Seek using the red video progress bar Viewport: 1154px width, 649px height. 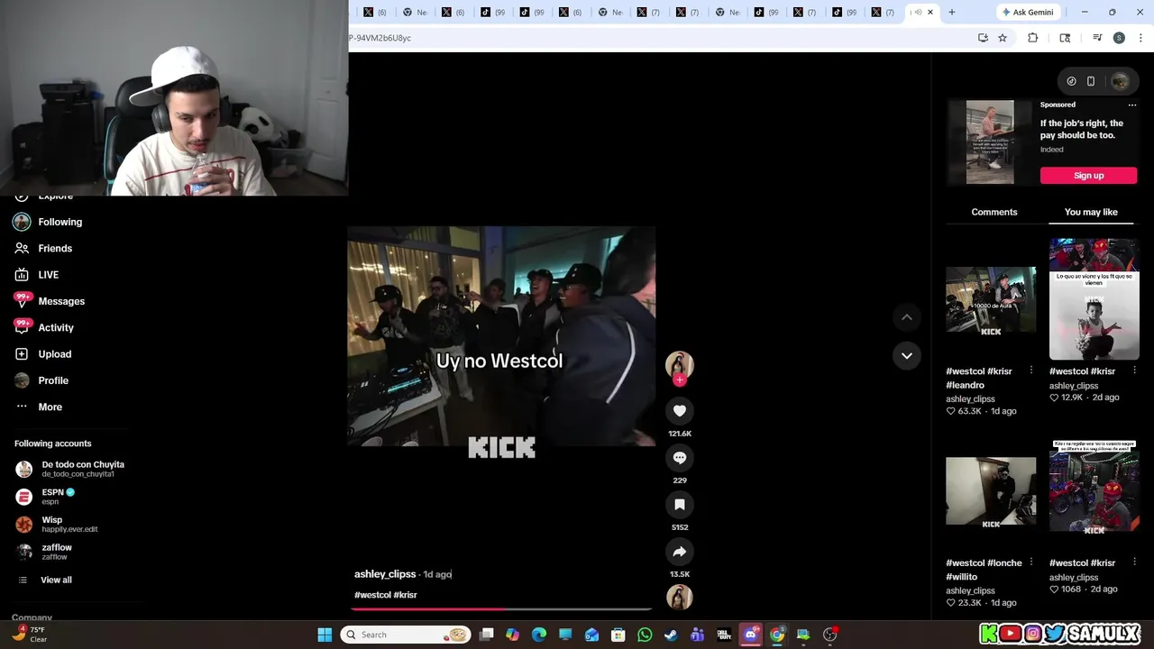point(501,609)
